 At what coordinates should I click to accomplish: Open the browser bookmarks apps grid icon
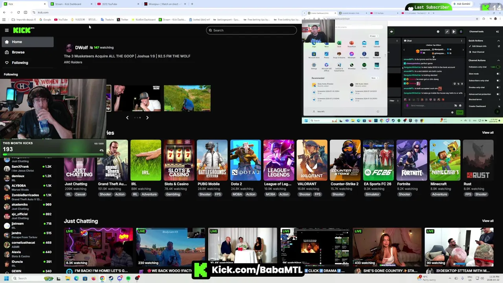[x=4, y=19]
